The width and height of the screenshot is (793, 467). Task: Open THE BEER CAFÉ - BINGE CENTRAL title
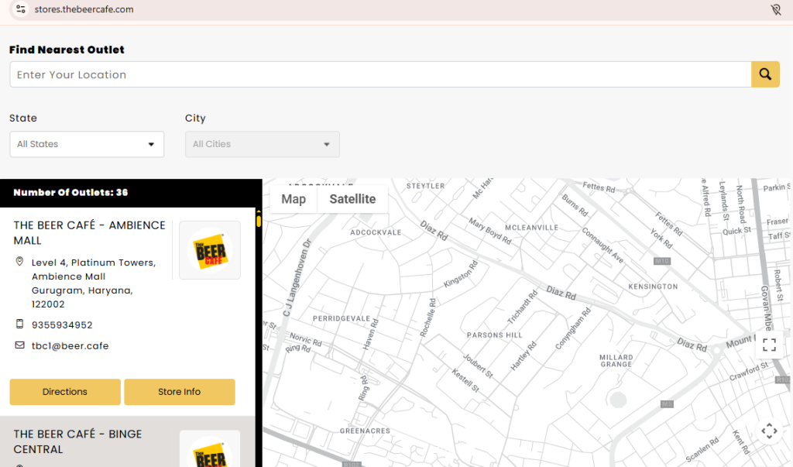78,441
